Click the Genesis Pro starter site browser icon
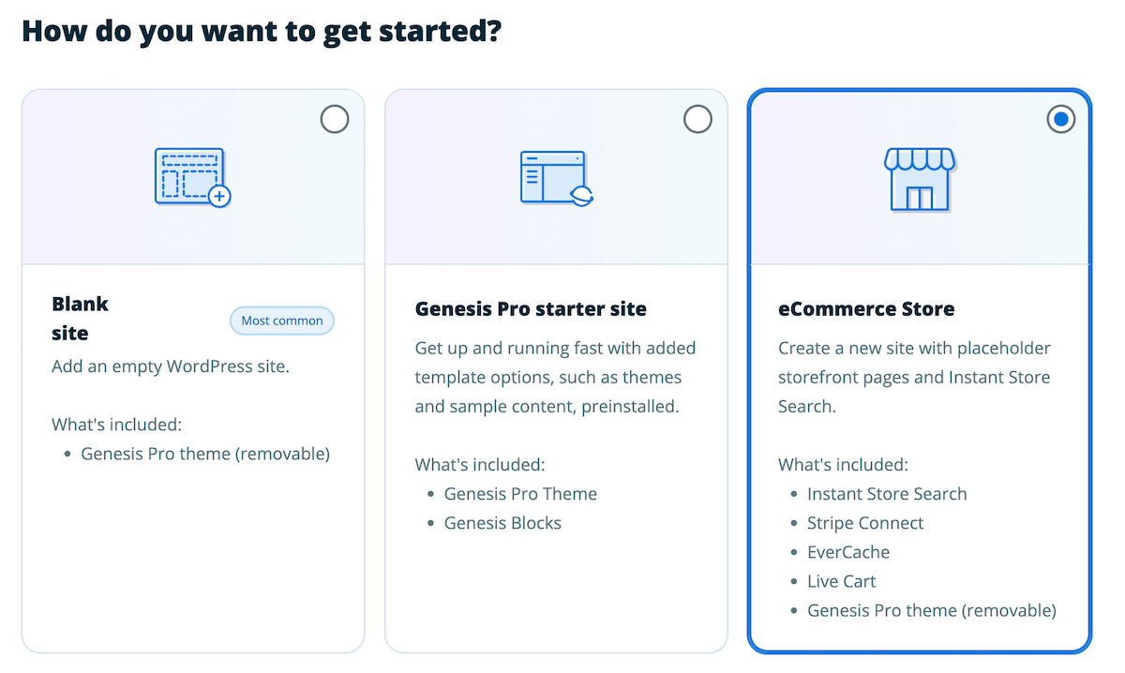1125x673 pixels. (x=557, y=178)
